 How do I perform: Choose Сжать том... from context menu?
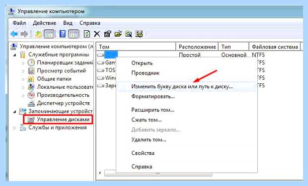click(147, 120)
